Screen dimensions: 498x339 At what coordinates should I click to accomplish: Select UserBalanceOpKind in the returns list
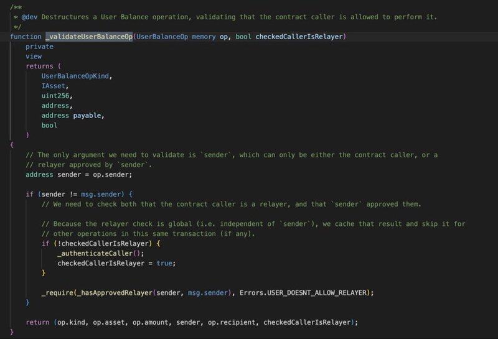(x=75, y=76)
